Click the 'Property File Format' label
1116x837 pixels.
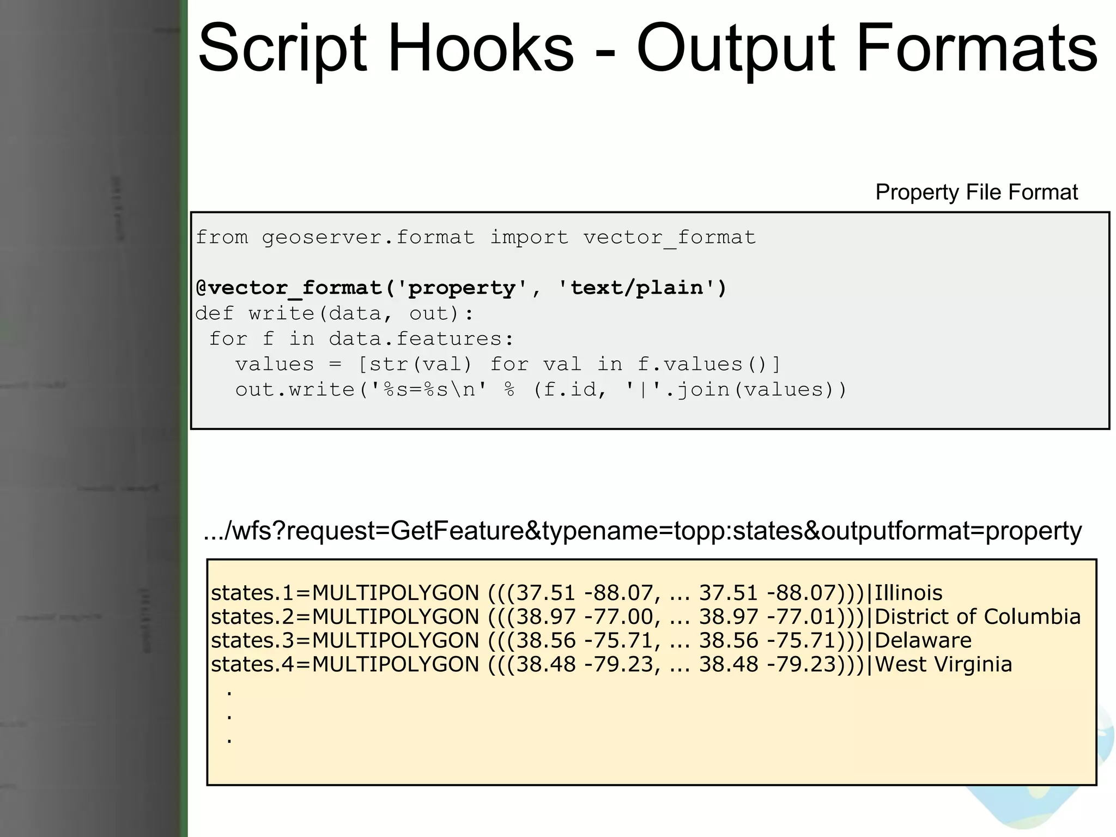976,192
